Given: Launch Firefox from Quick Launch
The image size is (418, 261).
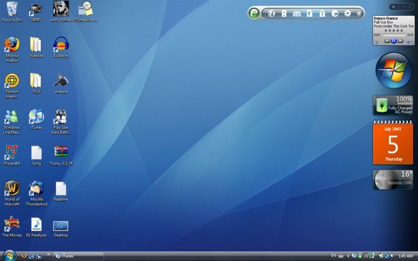Looking at the screenshot, I should click(x=24, y=256).
